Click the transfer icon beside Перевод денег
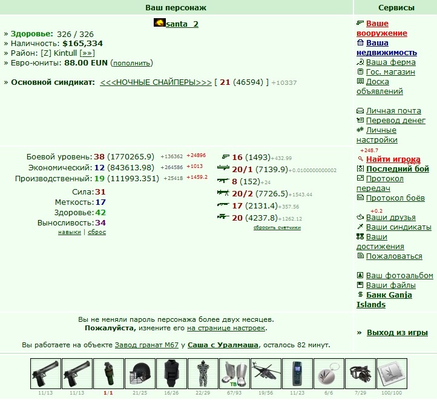 point(360,120)
